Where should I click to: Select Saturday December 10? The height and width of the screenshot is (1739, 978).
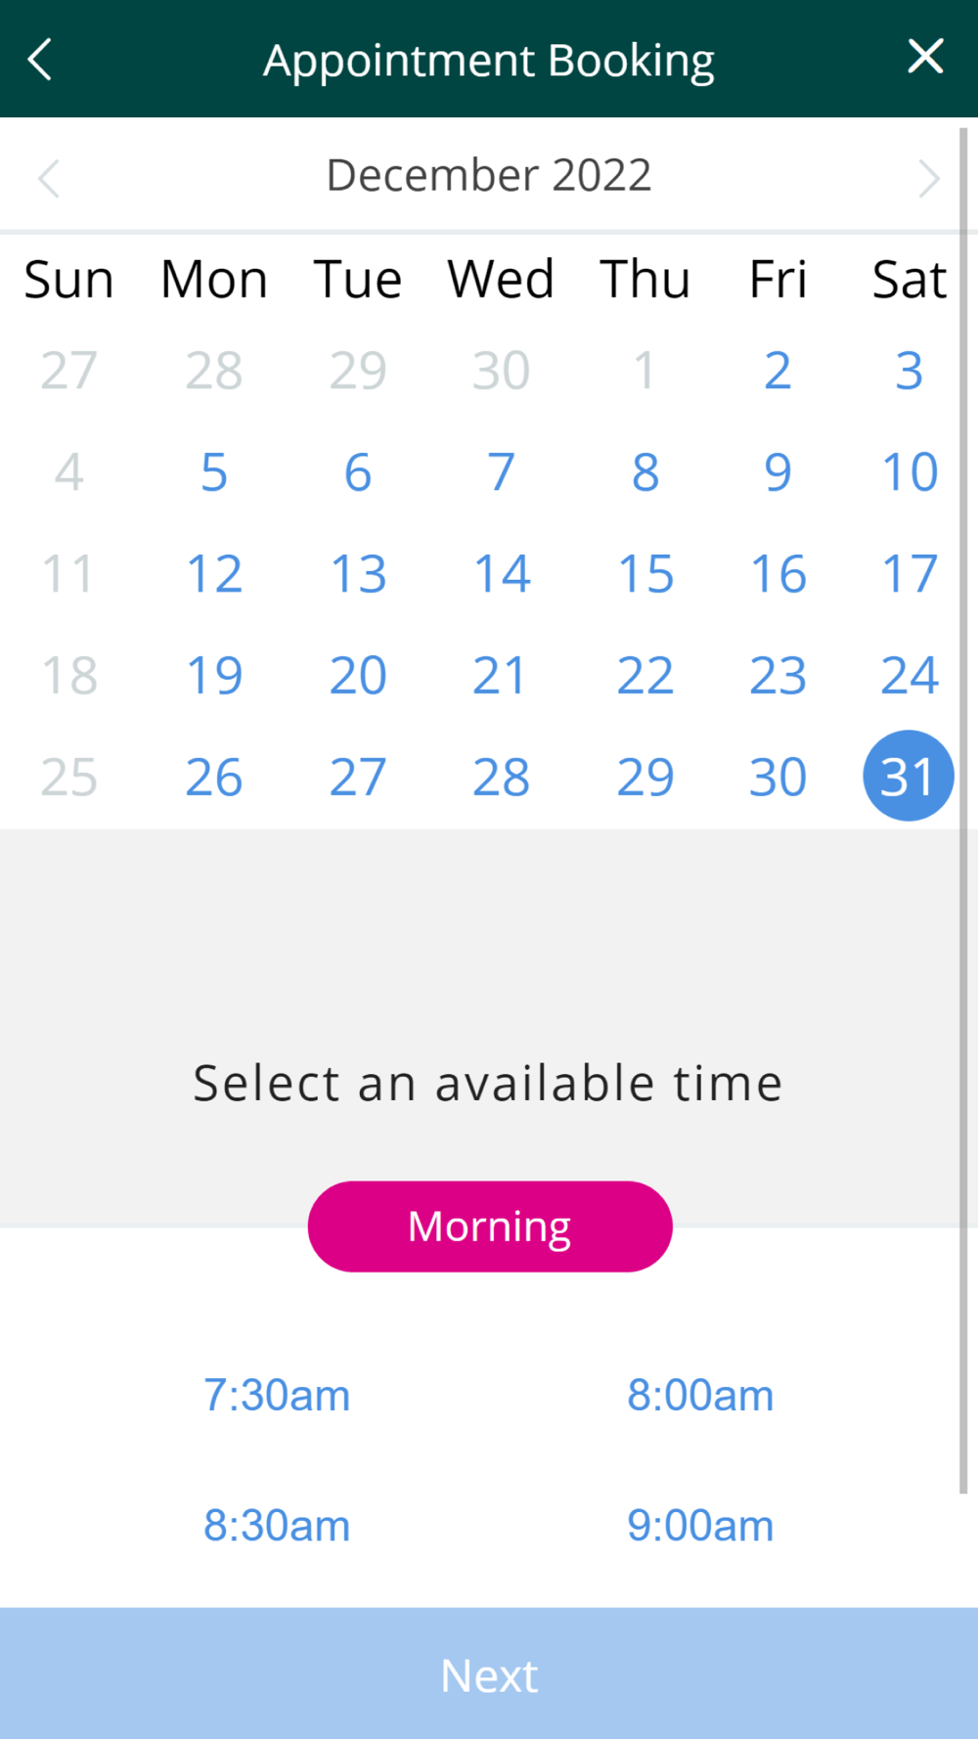tap(910, 471)
